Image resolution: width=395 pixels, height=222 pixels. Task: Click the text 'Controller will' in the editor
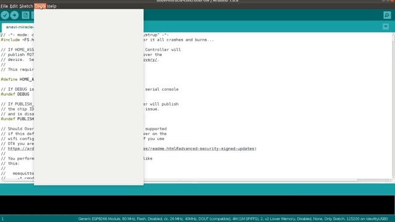tap(163, 49)
